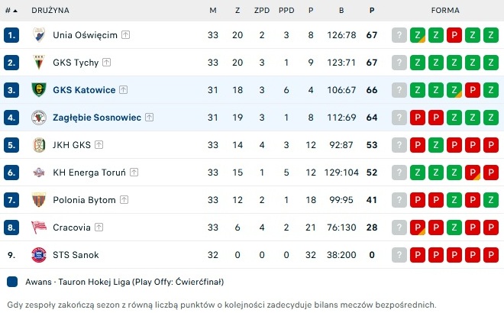
Task: Click the red P loss badge in GKS Katowice form
Action: (473, 90)
